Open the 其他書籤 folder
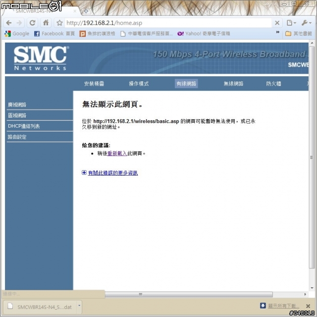 click(299, 34)
